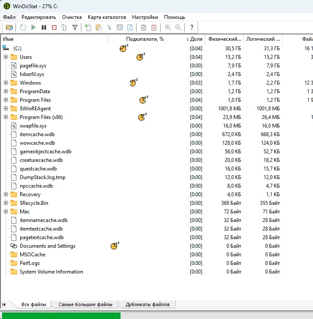Viewport: 313px width, 319px height.
Task: Expand the Program Files folder
Action: [6, 100]
